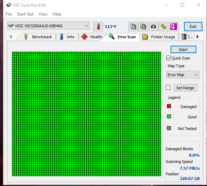Click the Erase tab trash can icon
Viewport: 207px width, 186px height.
click(x=184, y=37)
